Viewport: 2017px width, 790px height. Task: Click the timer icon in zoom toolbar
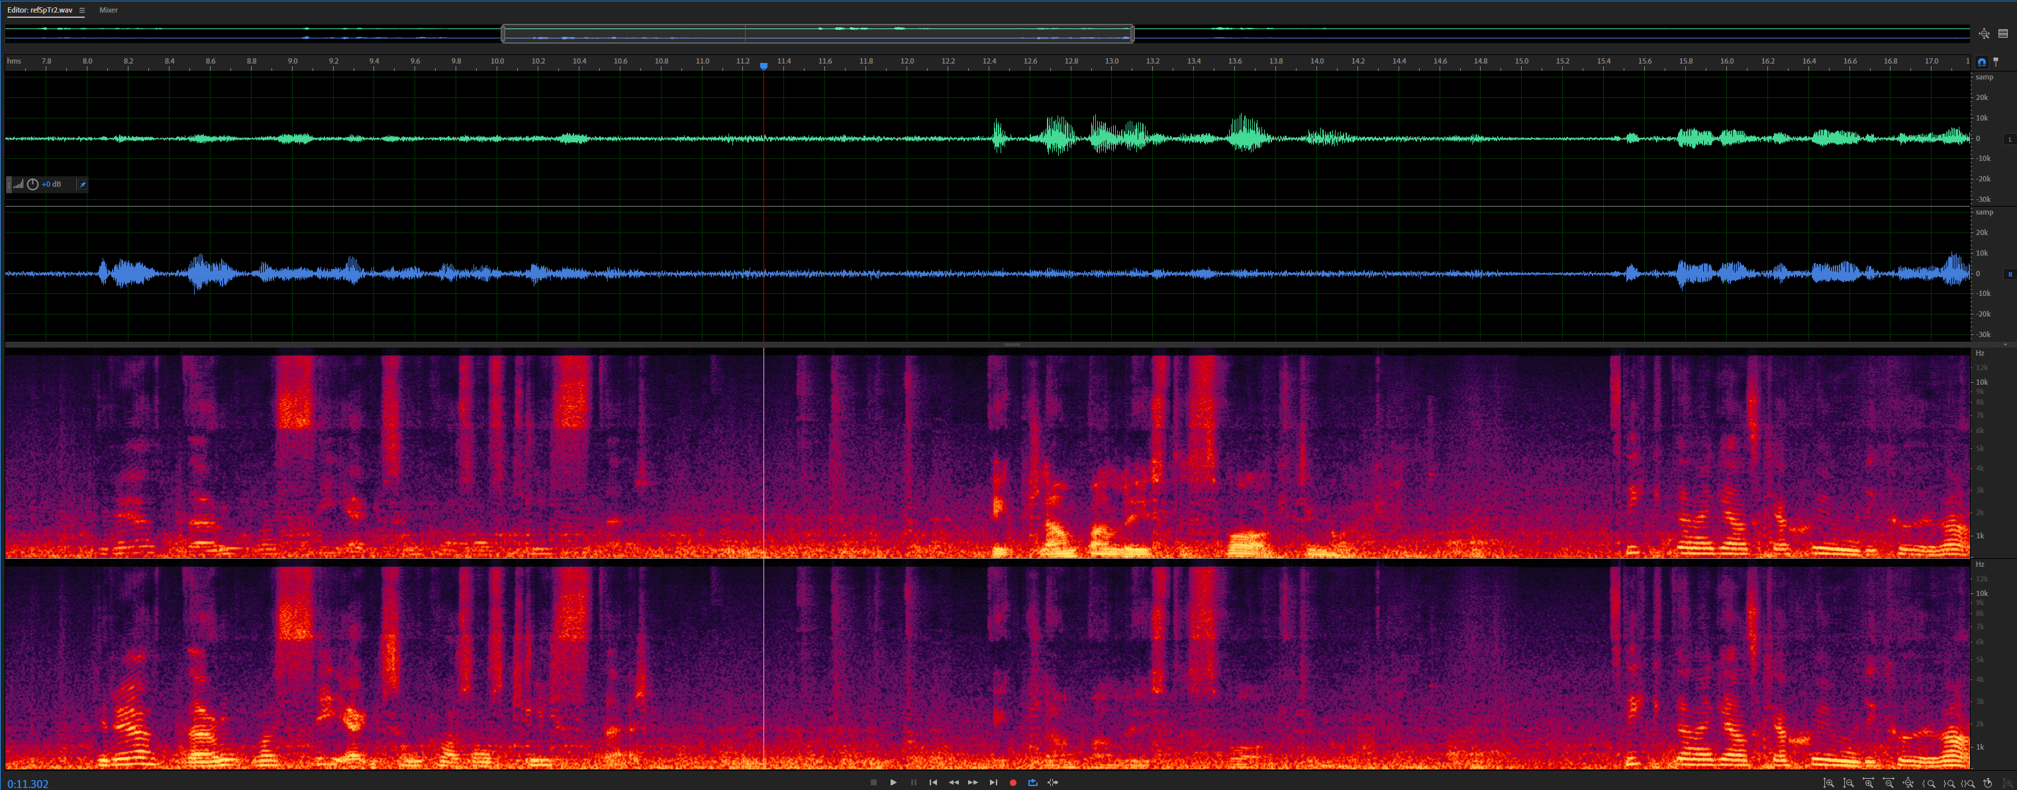1988,783
